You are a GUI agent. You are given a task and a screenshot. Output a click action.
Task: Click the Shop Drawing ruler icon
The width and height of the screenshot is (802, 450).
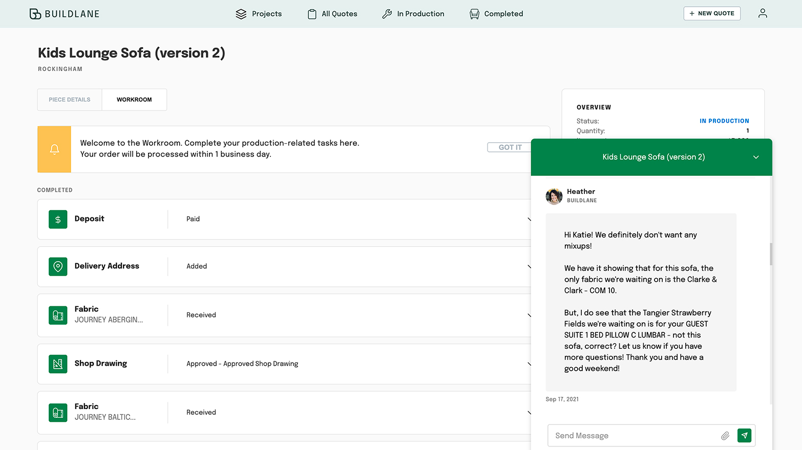point(58,364)
